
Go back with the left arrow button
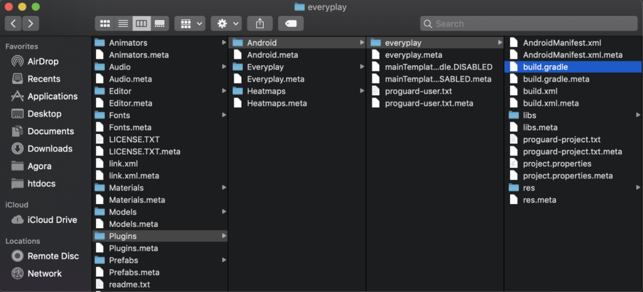point(13,24)
